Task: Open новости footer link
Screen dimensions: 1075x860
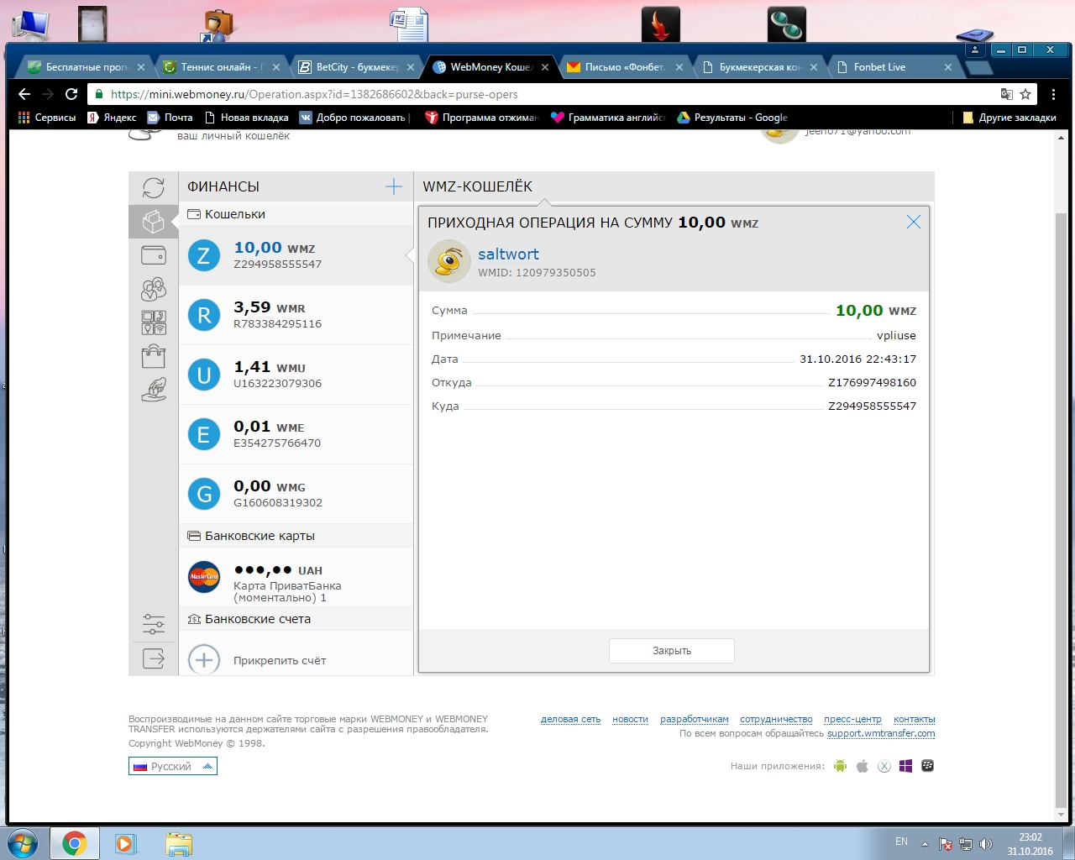Action: [x=631, y=719]
